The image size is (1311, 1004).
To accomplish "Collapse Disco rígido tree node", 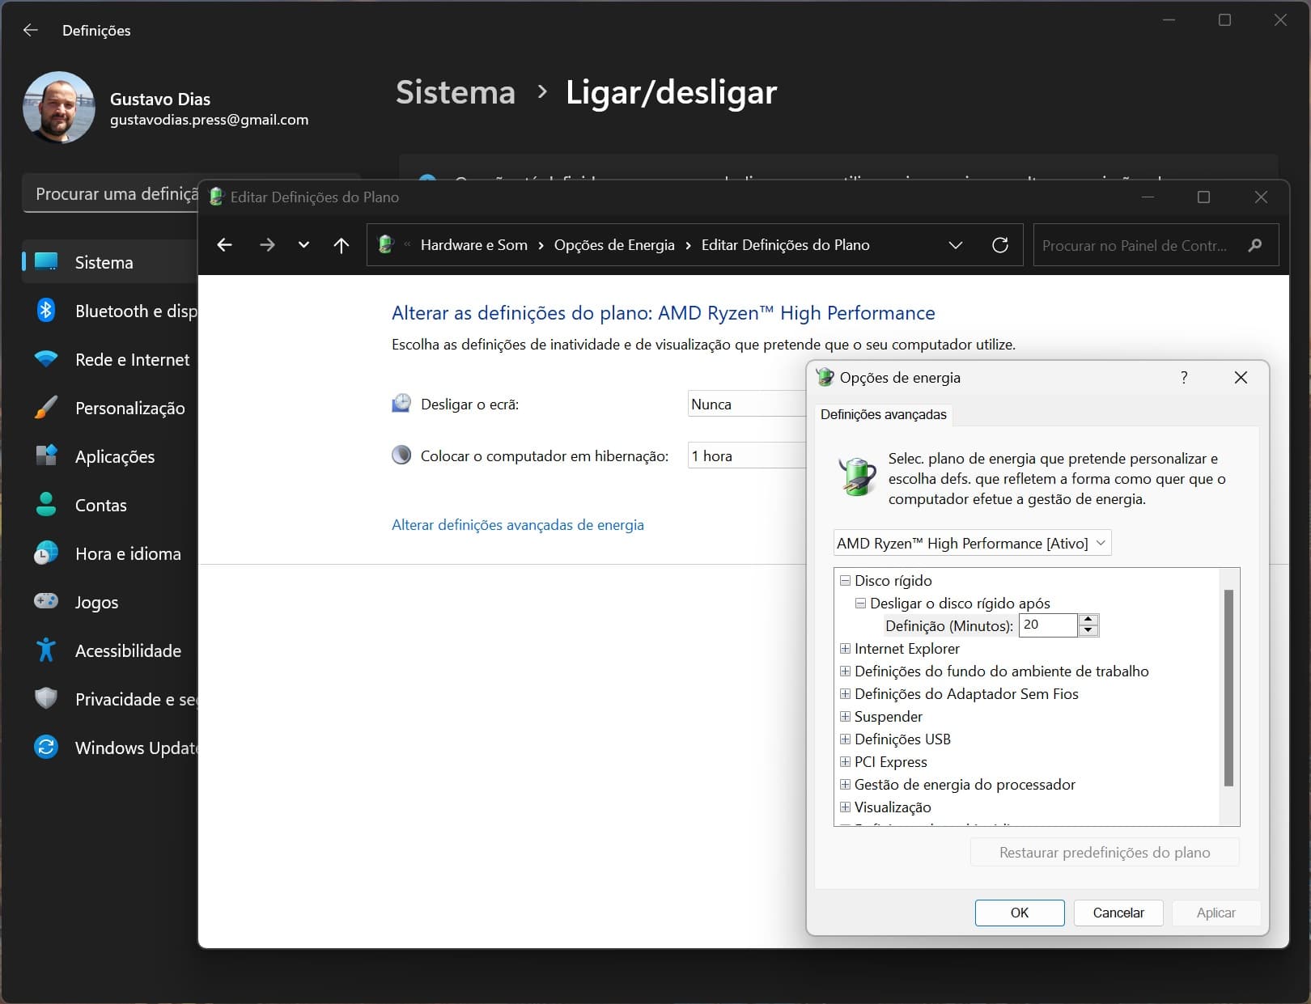I will pos(845,580).
